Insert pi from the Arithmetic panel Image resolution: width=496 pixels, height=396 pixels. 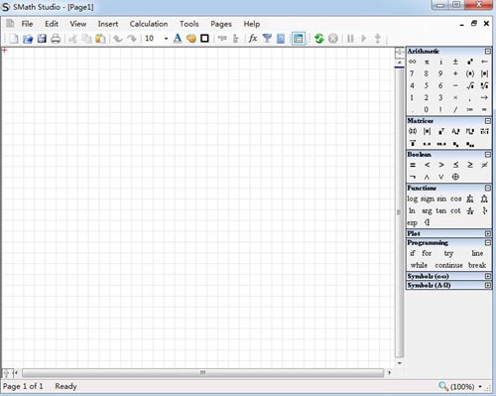427,62
